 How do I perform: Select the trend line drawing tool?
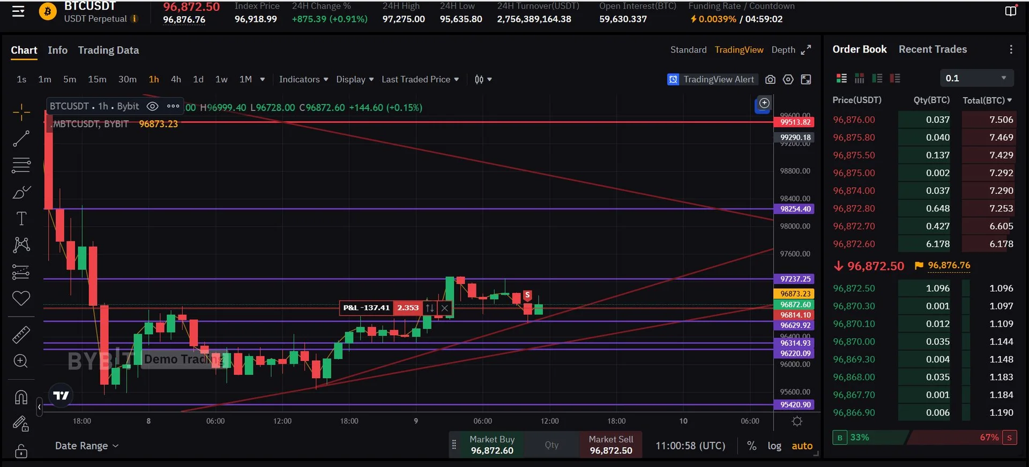pos(21,139)
